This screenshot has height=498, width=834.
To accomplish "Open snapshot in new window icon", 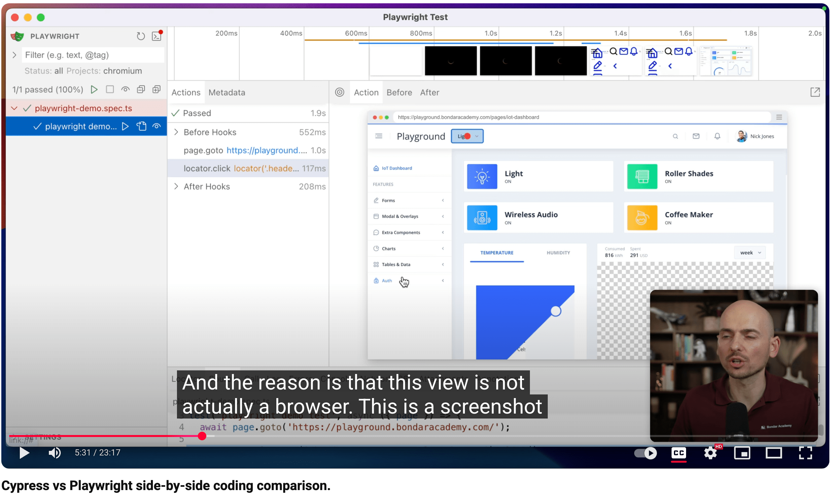I will click(x=816, y=92).
